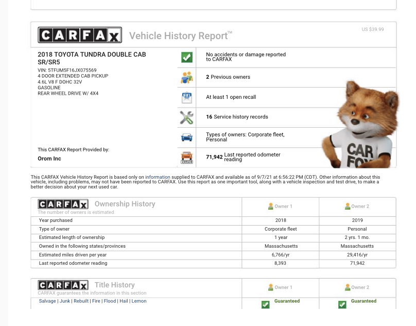Click the '71,942' odometer summary value
416x326 pixels.
(x=214, y=157)
